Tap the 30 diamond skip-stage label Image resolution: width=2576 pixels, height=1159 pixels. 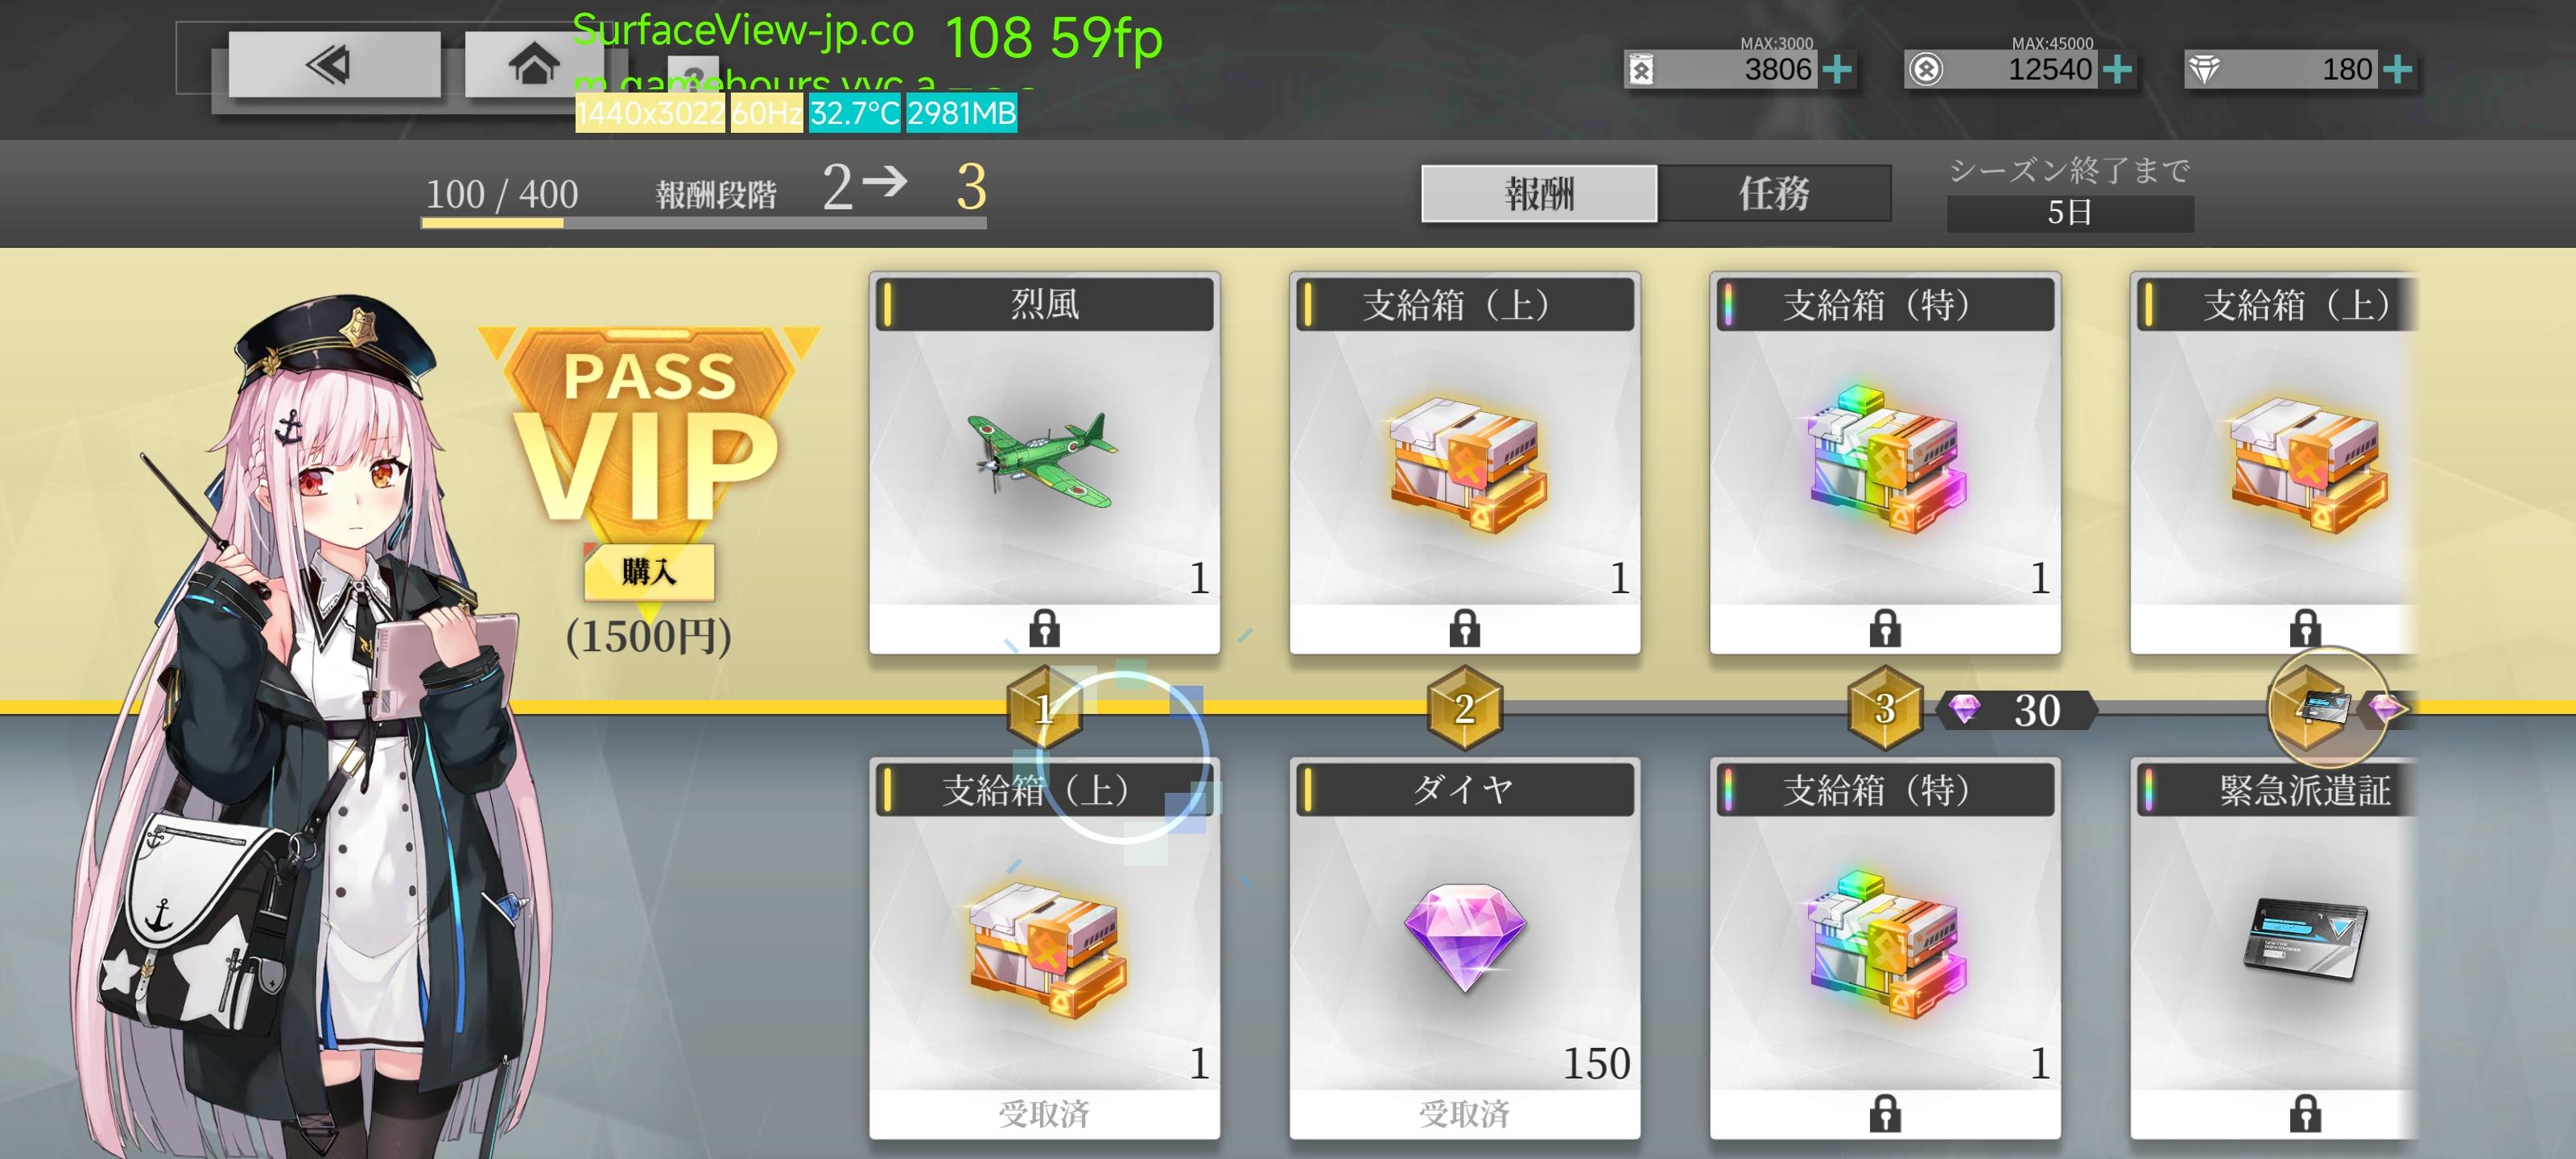pyautogui.click(x=2015, y=710)
